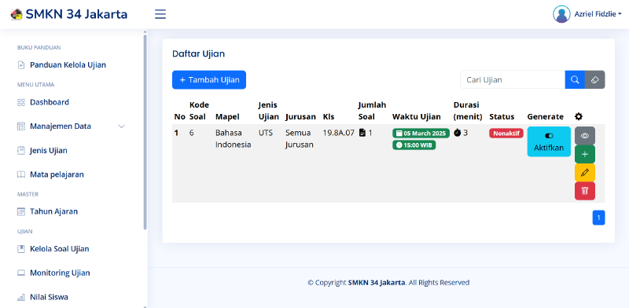Click the Nilai Siswa chart icon
This screenshot has width=629, height=308.
(x=21, y=298)
